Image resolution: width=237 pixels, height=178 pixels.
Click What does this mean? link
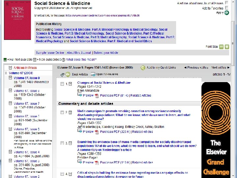pos(81,60)
